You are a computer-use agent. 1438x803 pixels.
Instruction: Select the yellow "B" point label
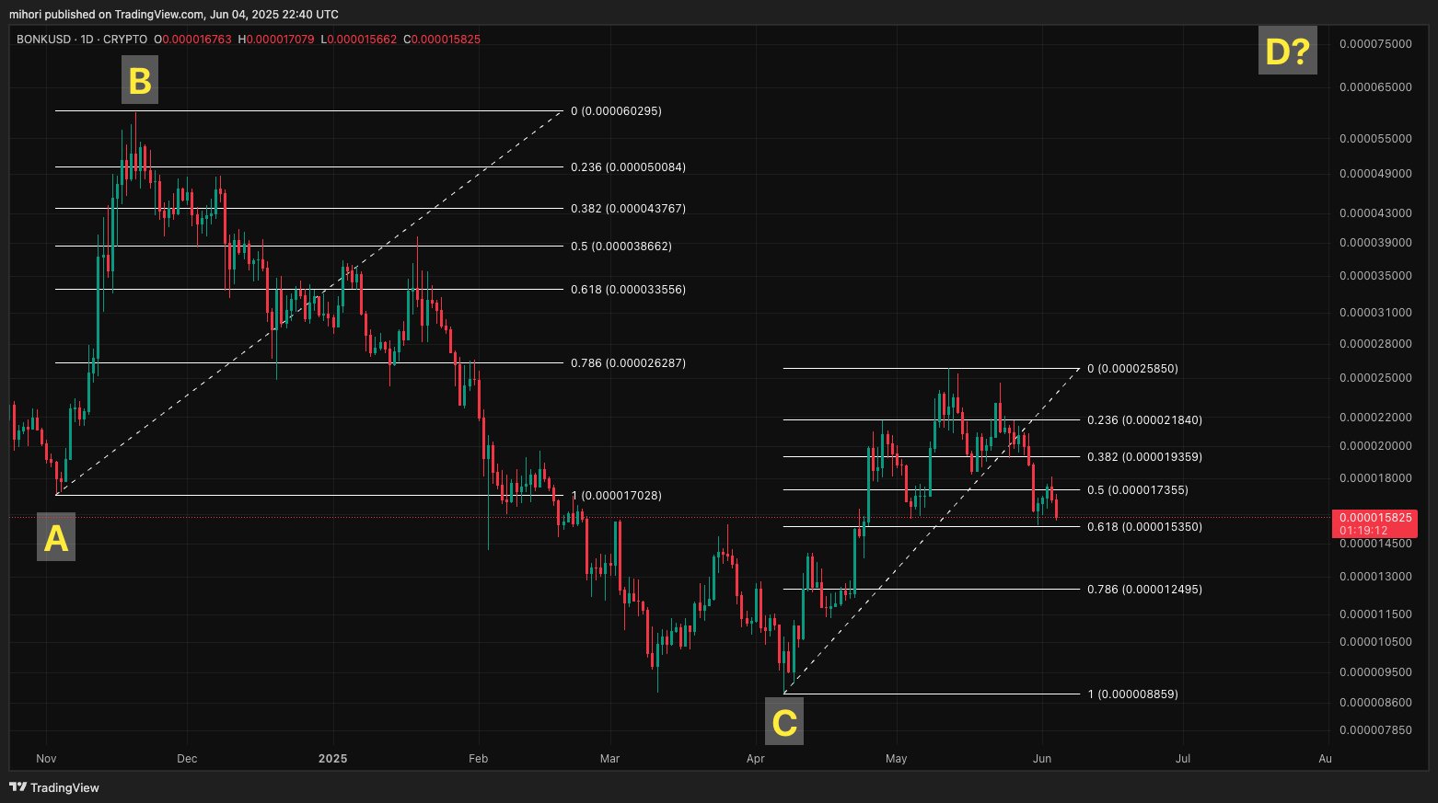point(139,80)
